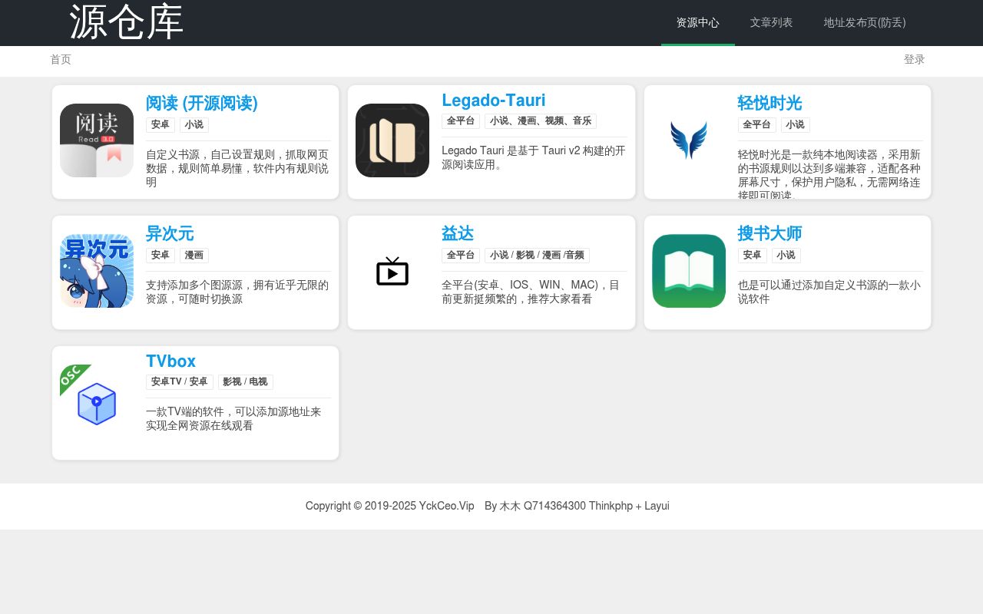Viewport: 983px width, 614px height.
Task: Click 搜书大师 description text
Action: click(x=830, y=292)
